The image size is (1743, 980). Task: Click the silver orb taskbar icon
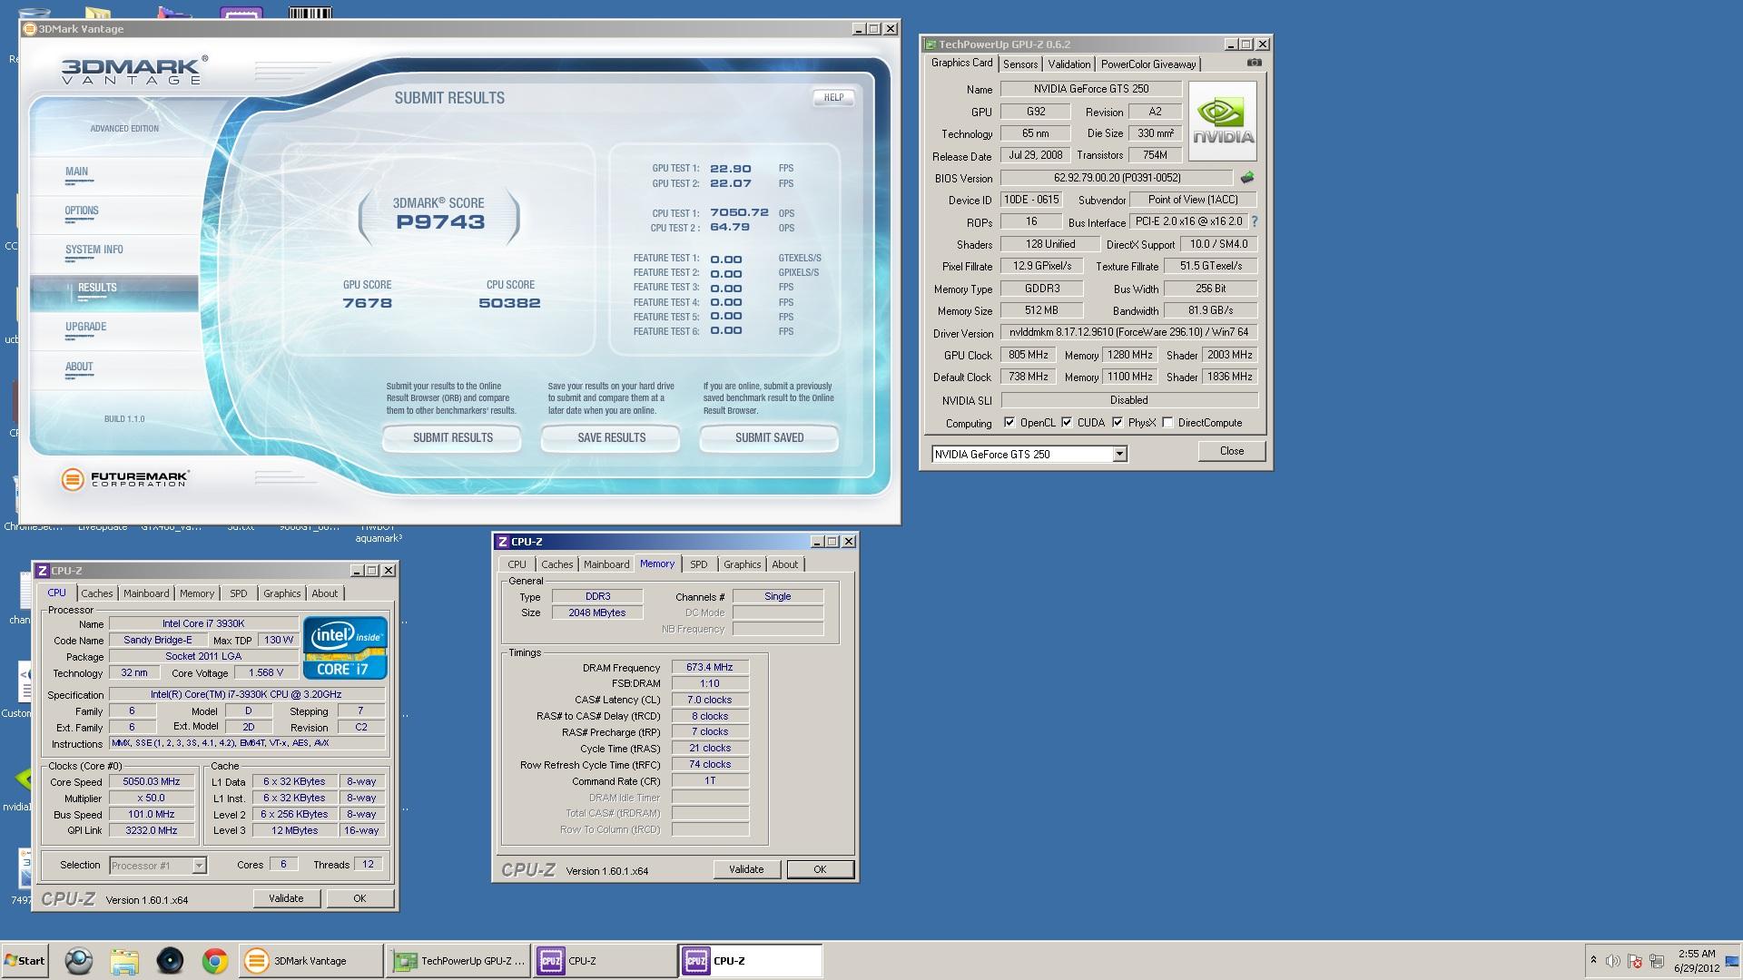click(x=79, y=961)
